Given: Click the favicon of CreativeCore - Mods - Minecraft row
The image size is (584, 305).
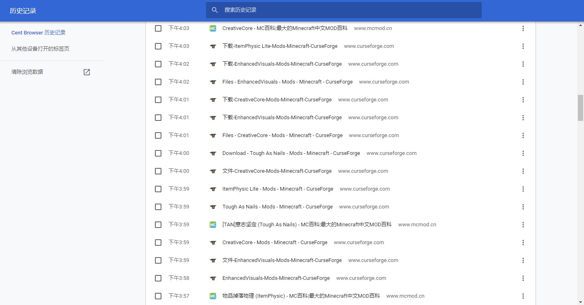Looking at the screenshot, I should click(x=213, y=243).
